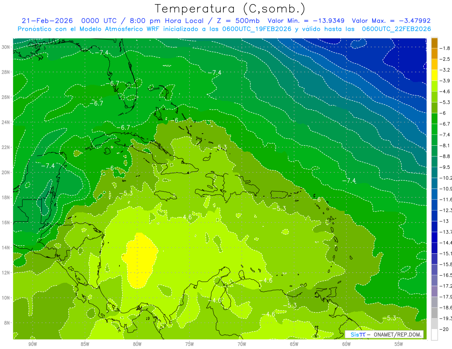Click the "-8.8" colorbar label
452x349 pixels.
click(446, 156)
